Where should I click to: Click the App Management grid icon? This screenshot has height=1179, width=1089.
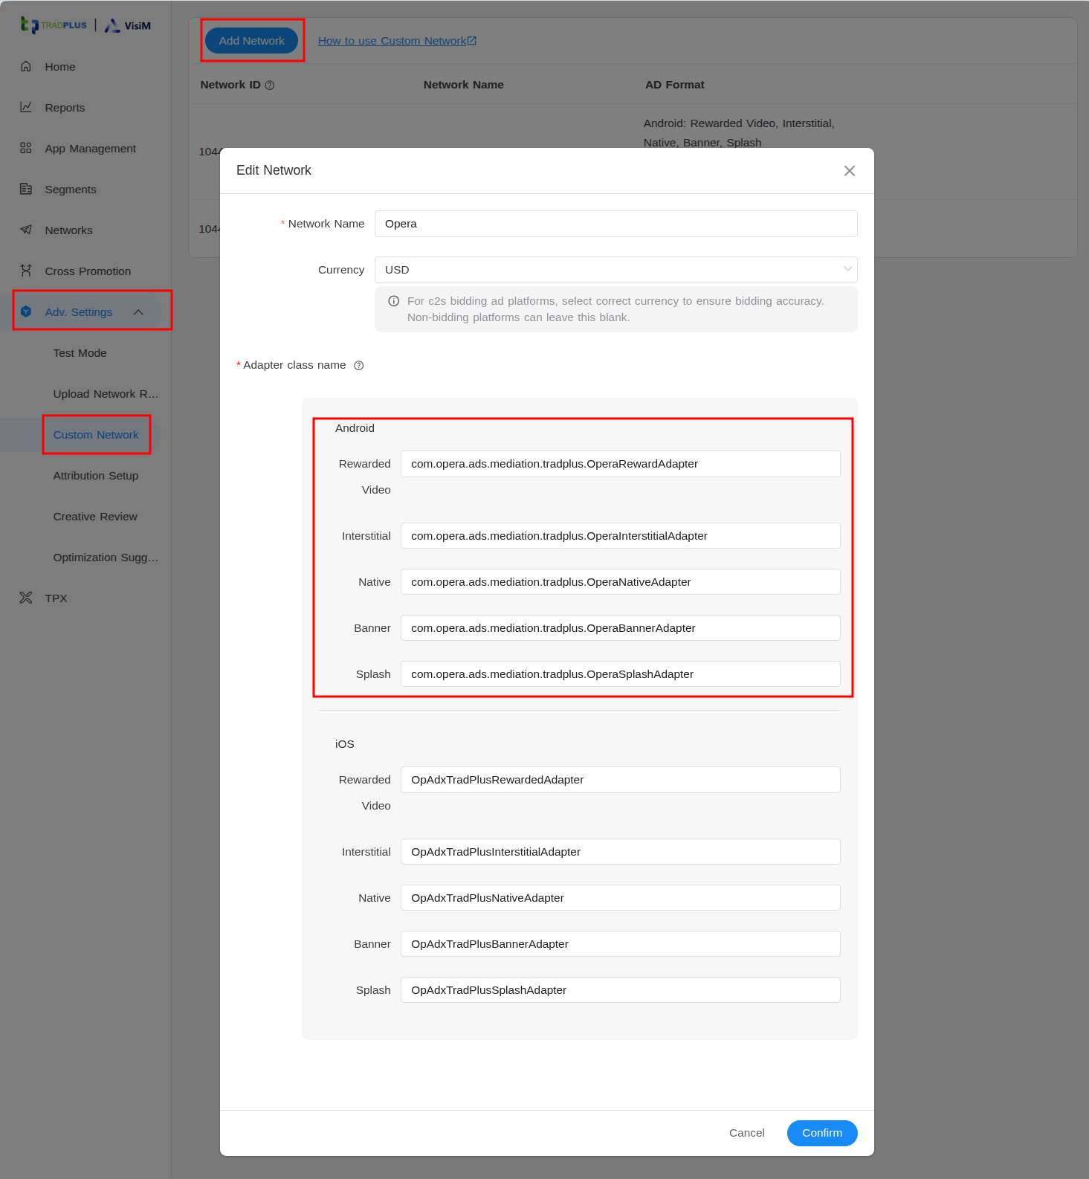26,148
